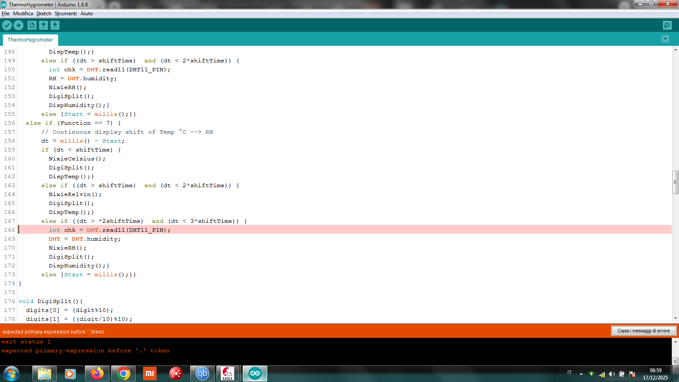Open Google Chrome from the taskbar
Image resolution: width=679 pixels, height=382 pixels.
click(123, 374)
